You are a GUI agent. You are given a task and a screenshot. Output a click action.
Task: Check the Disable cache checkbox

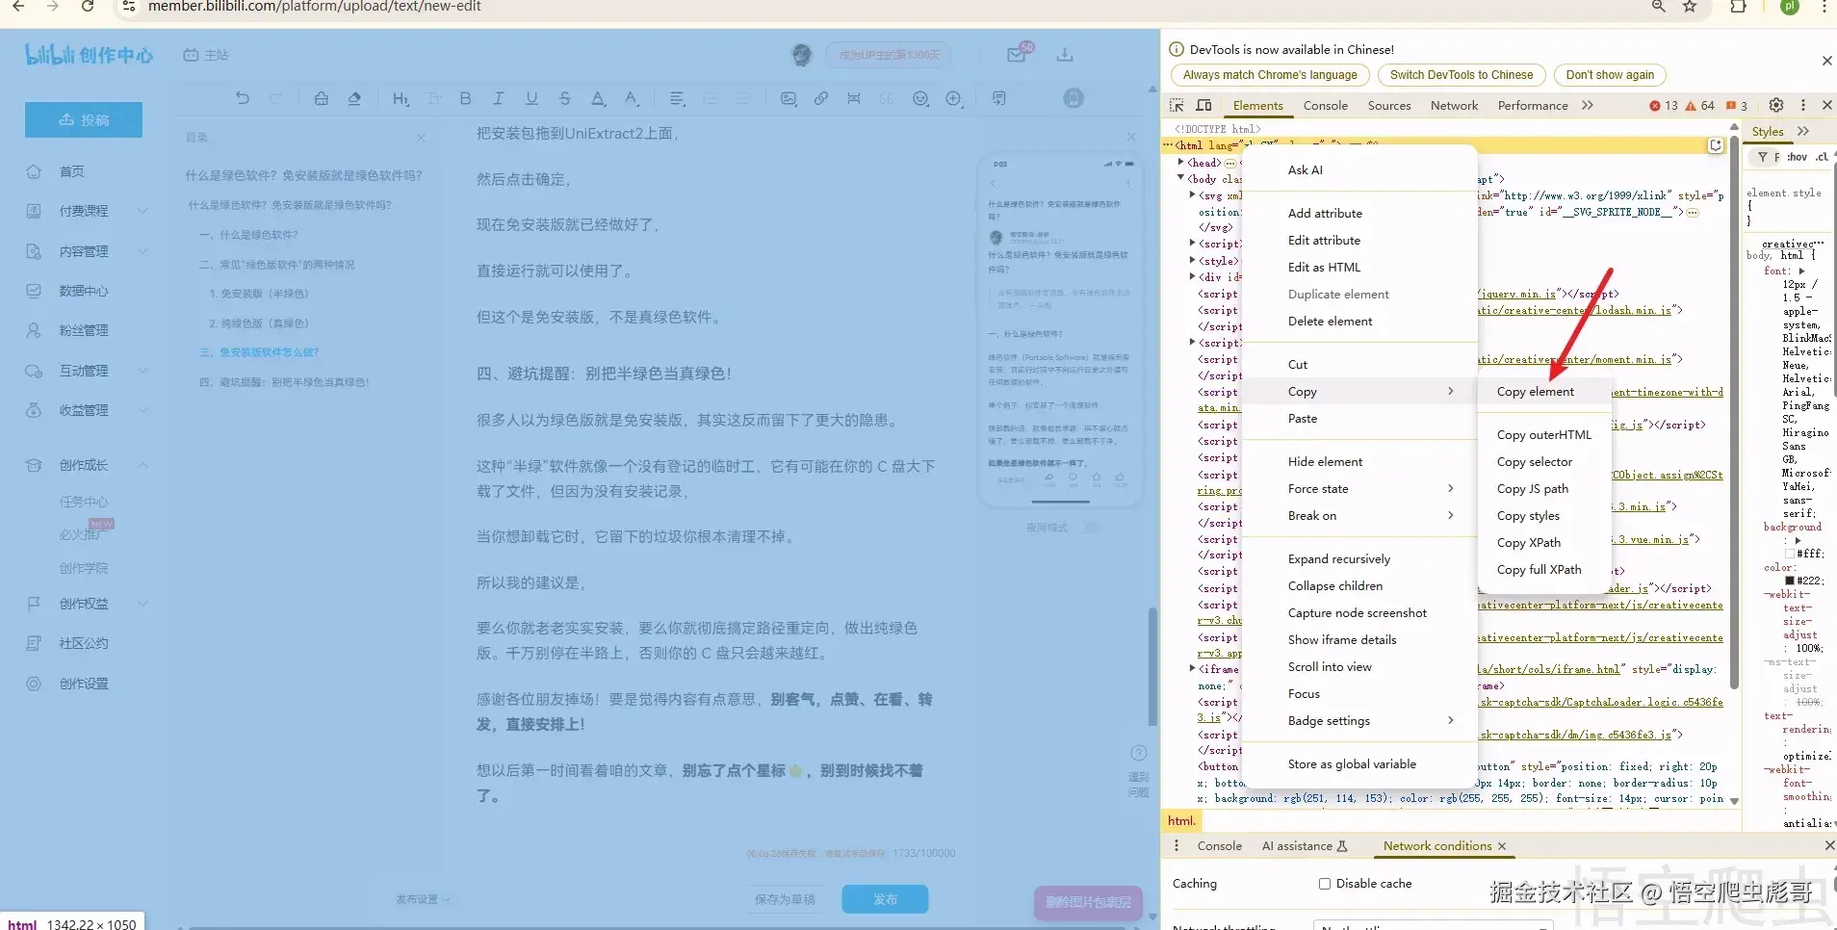(1325, 884)
